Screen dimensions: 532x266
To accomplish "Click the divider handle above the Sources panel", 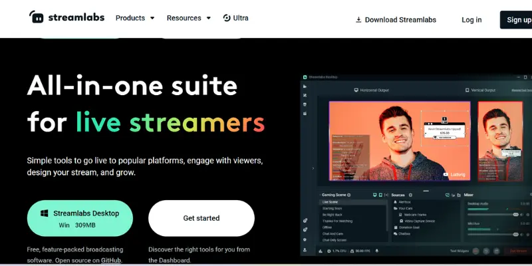I will point(426,191).
